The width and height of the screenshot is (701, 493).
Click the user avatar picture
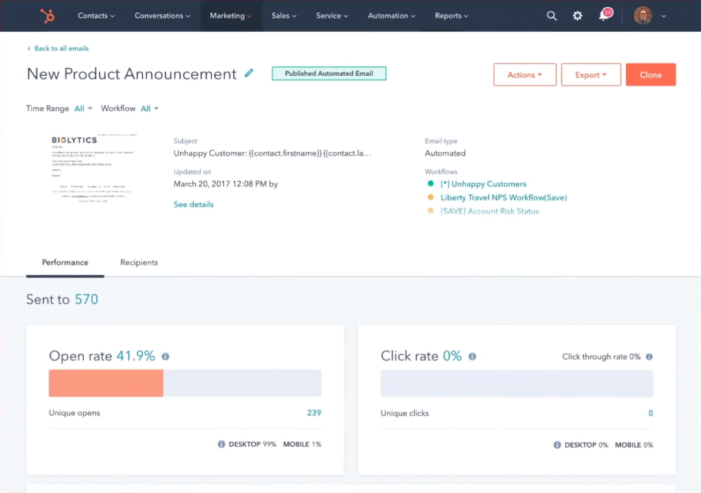(643, 16)
